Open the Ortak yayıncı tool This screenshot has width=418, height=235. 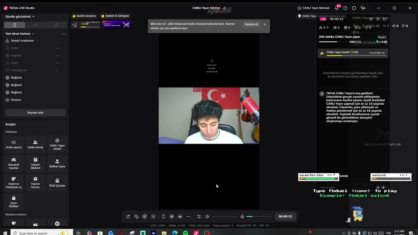pos(14,145)
